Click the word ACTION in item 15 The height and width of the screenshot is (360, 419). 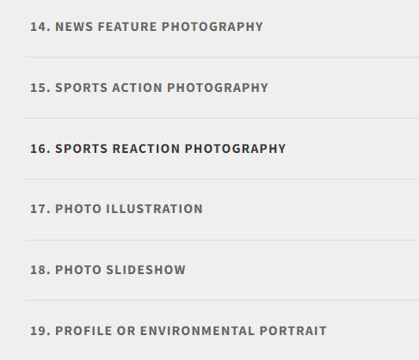tap(137, 88)
